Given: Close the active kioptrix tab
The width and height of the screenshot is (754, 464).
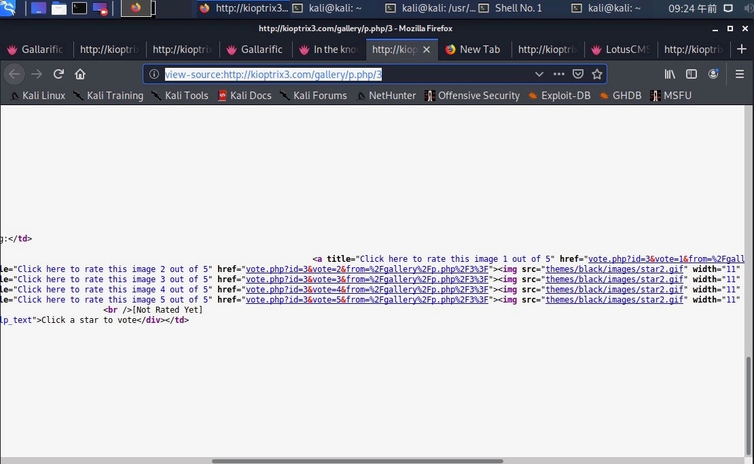Looking at the screenshot, I should 427,50.
